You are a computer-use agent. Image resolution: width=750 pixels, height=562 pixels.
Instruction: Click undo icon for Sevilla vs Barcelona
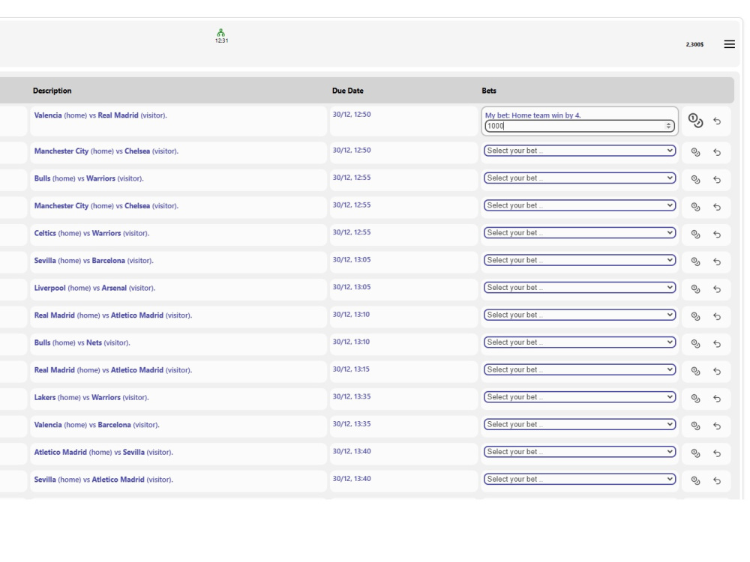coord(716,262)
